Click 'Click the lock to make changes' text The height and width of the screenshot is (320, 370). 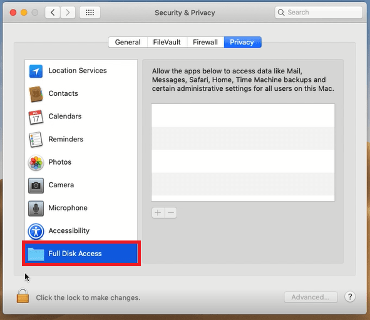[88, 298]
